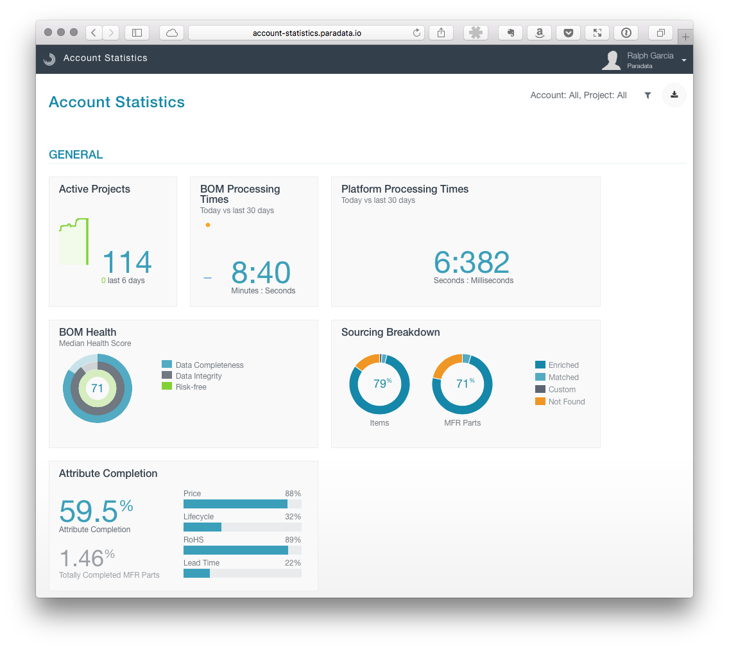Viewport: 729px width, 649px height.
Task: Open the Account: All, Project: All filter
Action: tap(578, 95)
